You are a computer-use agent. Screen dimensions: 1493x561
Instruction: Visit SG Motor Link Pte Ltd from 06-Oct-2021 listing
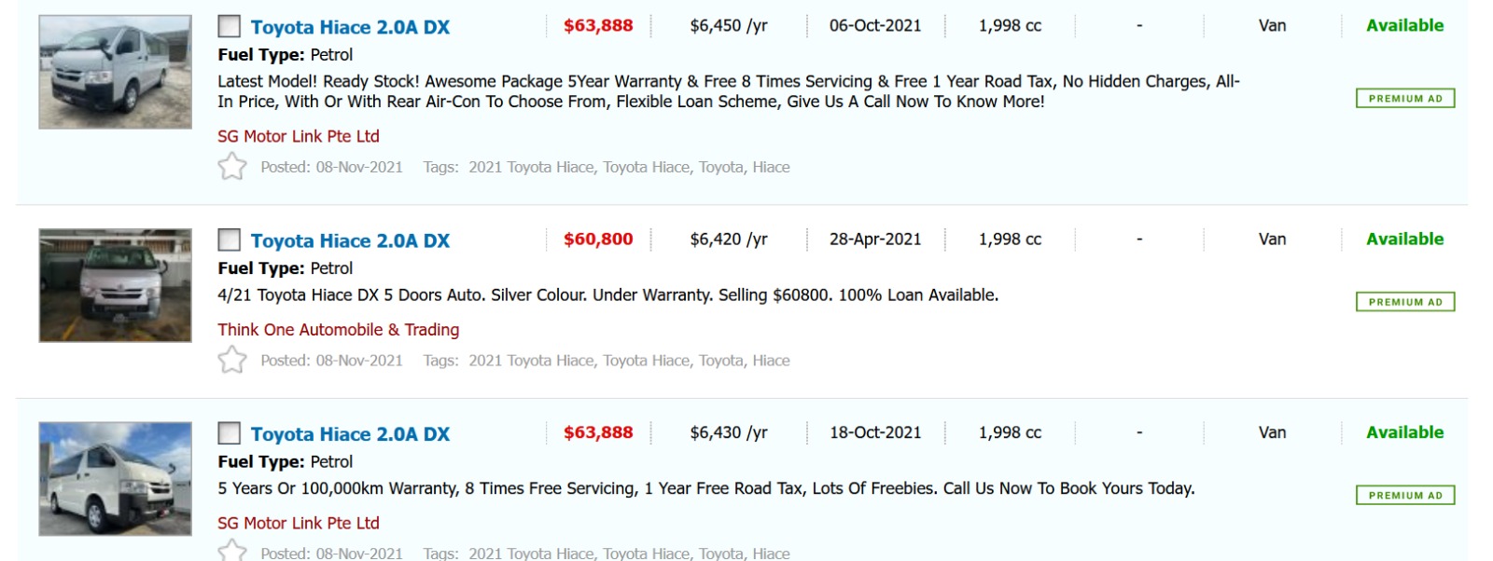(299, 136)
